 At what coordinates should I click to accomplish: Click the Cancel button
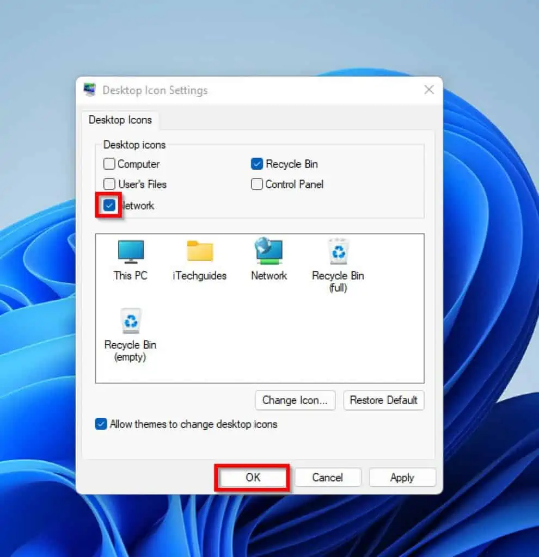(328, 477)
